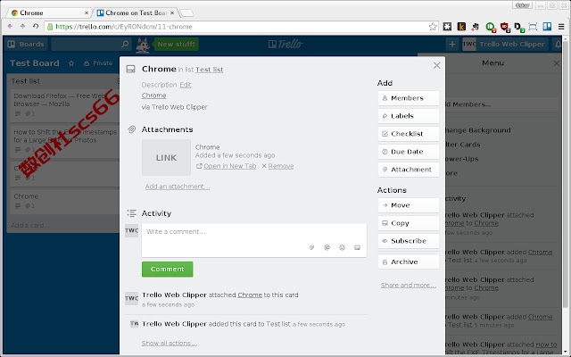Open the Chrome card above Add a card
Viewport: 571px width, 357px height.
tap(63, 201)
